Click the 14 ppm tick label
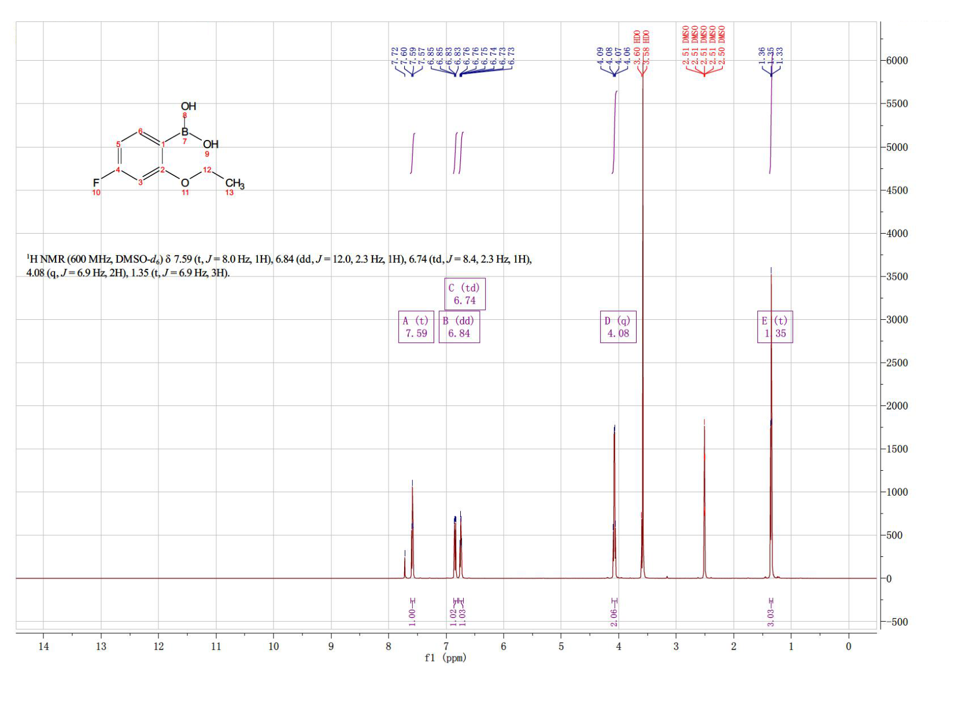The height and width of the screenshot is (705, 954). point(43,647)
